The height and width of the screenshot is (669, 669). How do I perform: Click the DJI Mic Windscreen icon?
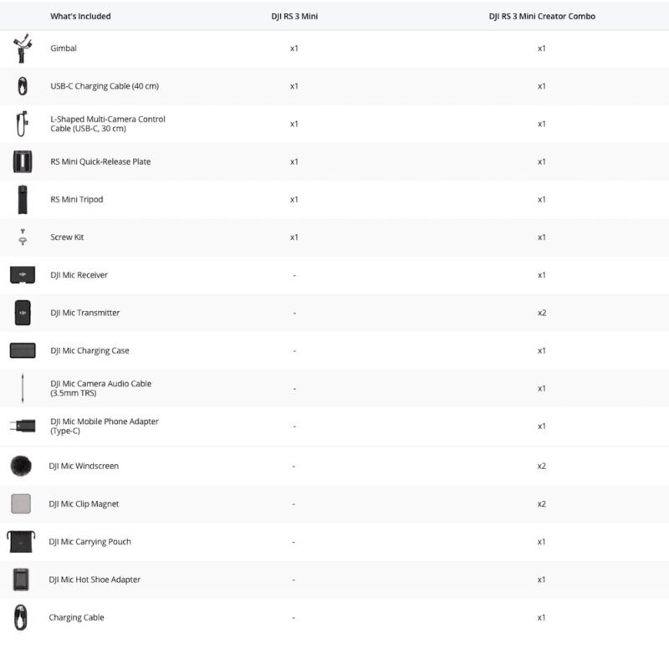(21, 466)
